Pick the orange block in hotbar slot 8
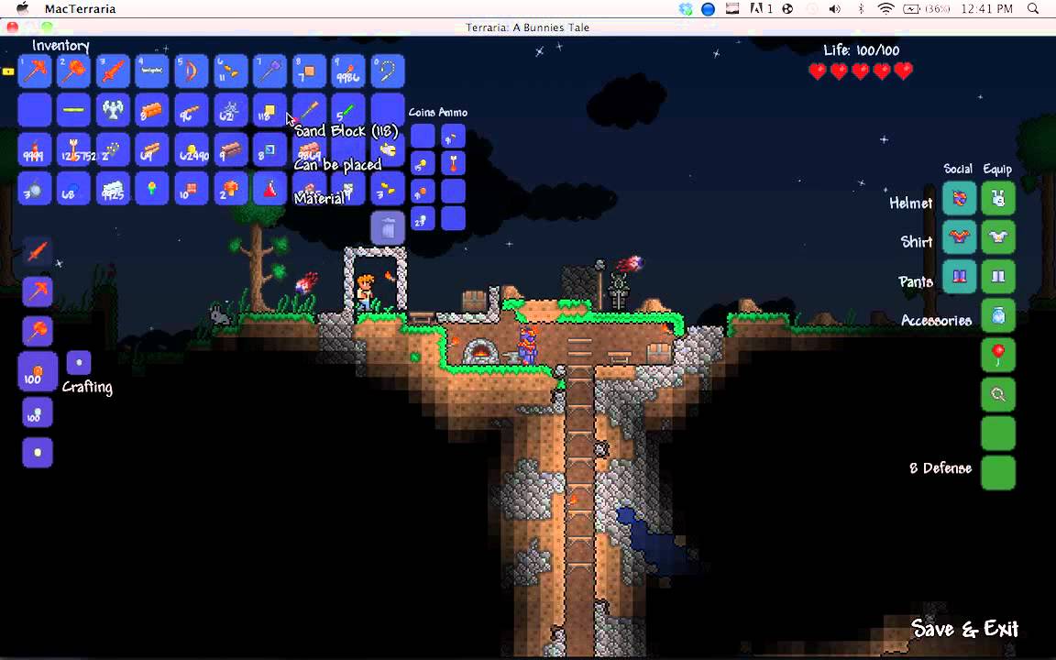The width and height of the screenshot is (1056, 660). [309, 71]
